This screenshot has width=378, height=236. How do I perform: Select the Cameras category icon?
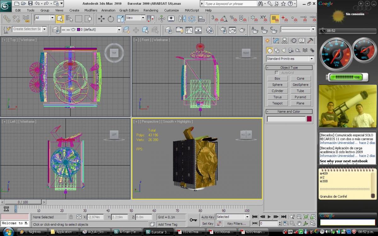point(291,50)
